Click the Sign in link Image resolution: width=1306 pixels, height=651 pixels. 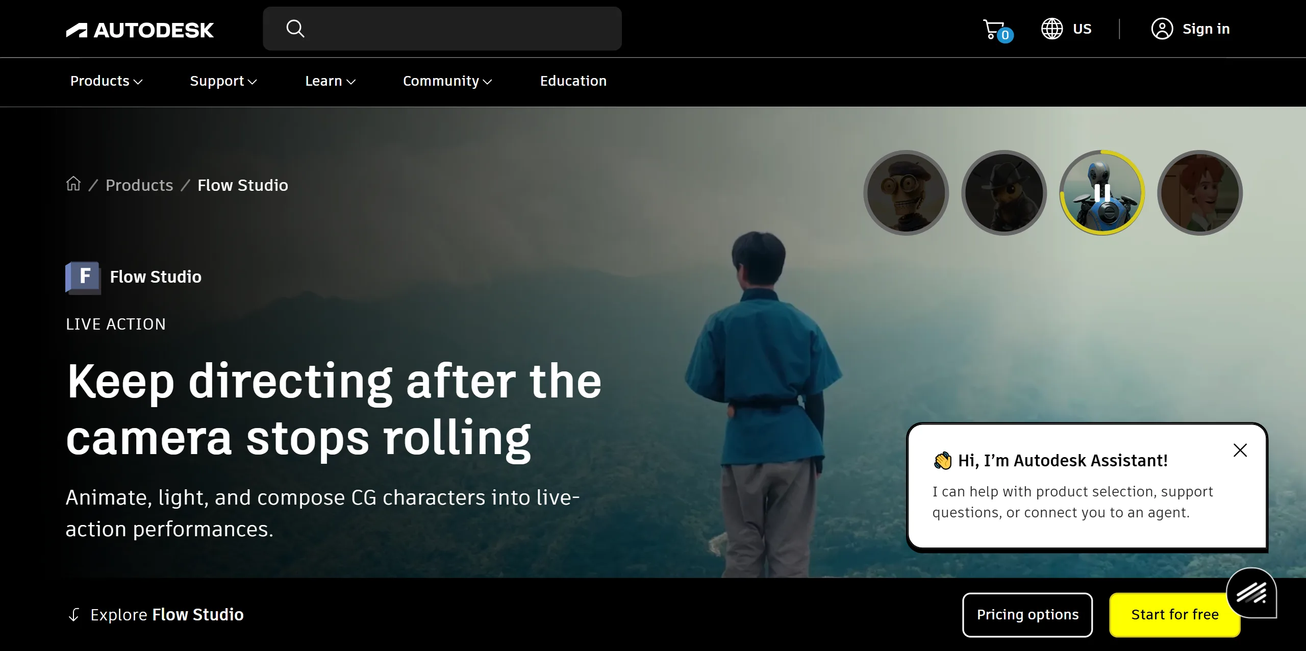1206,29
